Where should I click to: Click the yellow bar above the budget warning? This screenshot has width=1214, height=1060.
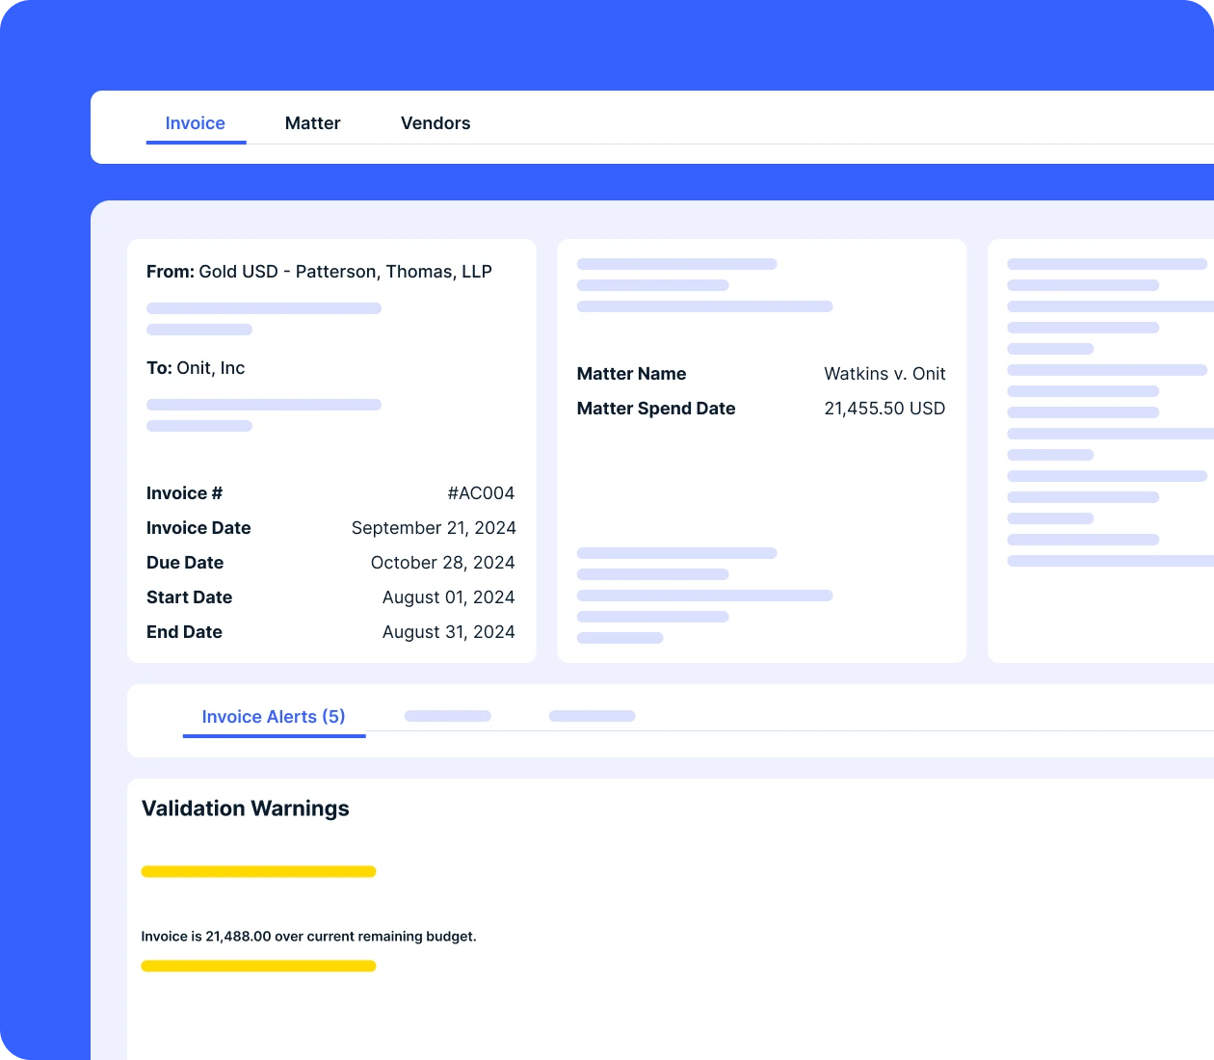(258, 872)
